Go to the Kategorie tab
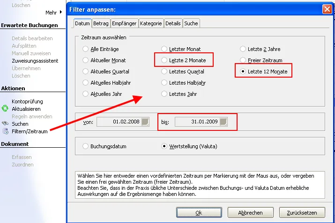This screenshot has width=335, height=223. (x=151, y=23)
